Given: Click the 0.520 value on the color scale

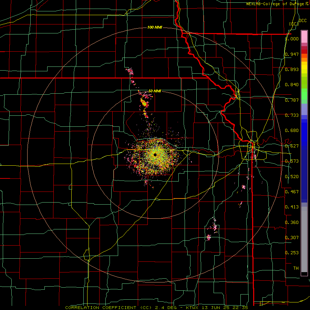Looking at the screenshot, I should pyautogui.click(x=292, y=177).
